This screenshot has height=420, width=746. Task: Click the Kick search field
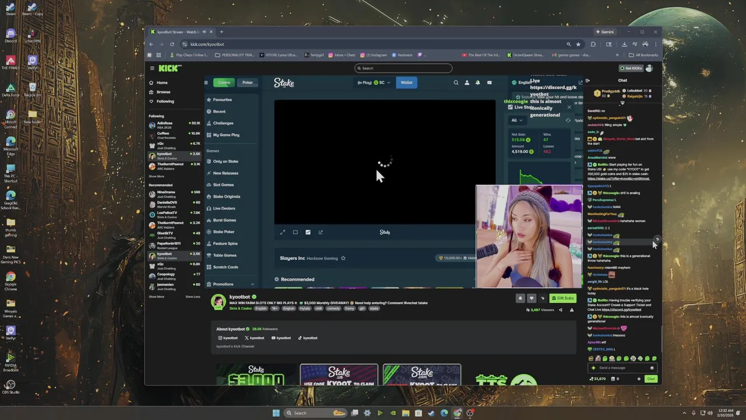[403, 68]
